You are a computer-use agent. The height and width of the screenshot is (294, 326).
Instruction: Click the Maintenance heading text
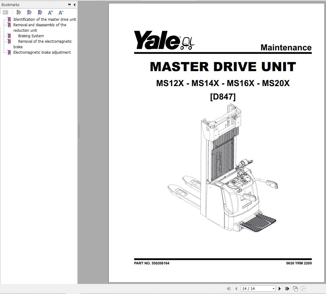point(286,48)
